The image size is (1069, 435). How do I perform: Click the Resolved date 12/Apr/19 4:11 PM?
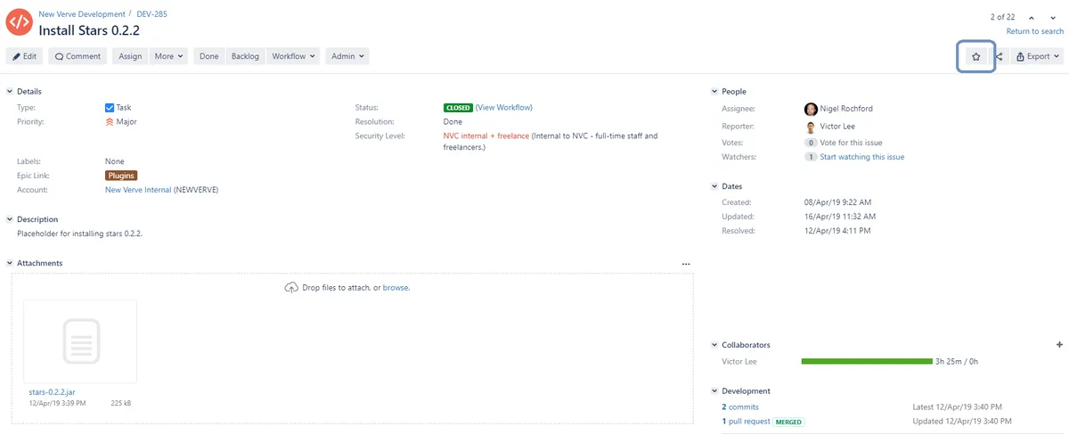(x=837, y=231)
